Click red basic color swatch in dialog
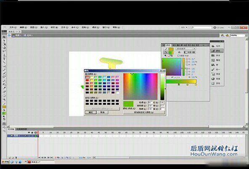249x169 pixels. pyautogui.click(x=87, y=80)
